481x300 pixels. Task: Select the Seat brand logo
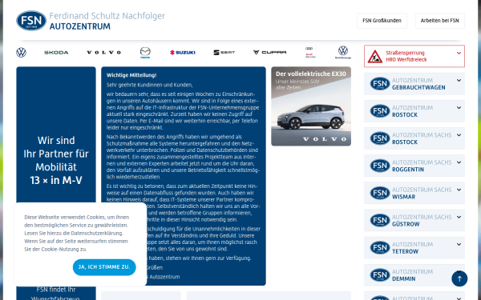(x=224, y=53)
